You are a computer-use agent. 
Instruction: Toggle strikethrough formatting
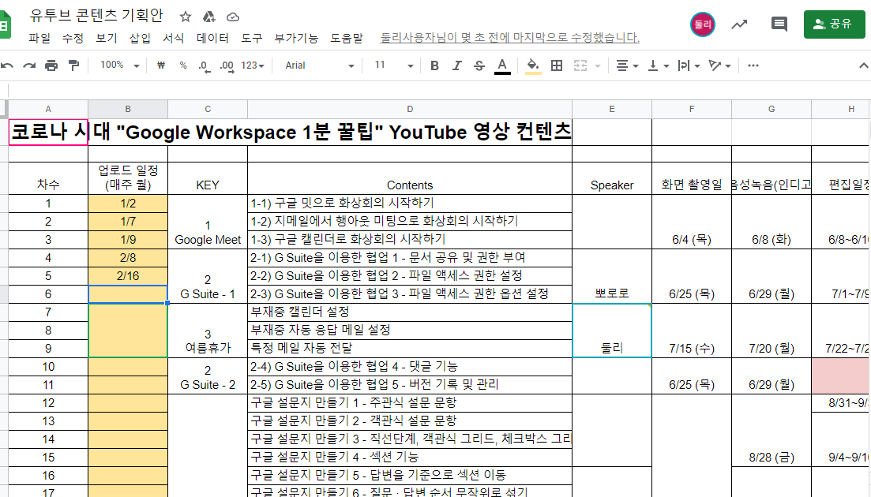coord(479,65)
